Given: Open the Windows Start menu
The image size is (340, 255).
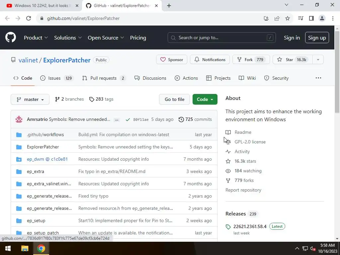Looking at the screenshot, I should [8, 248].
